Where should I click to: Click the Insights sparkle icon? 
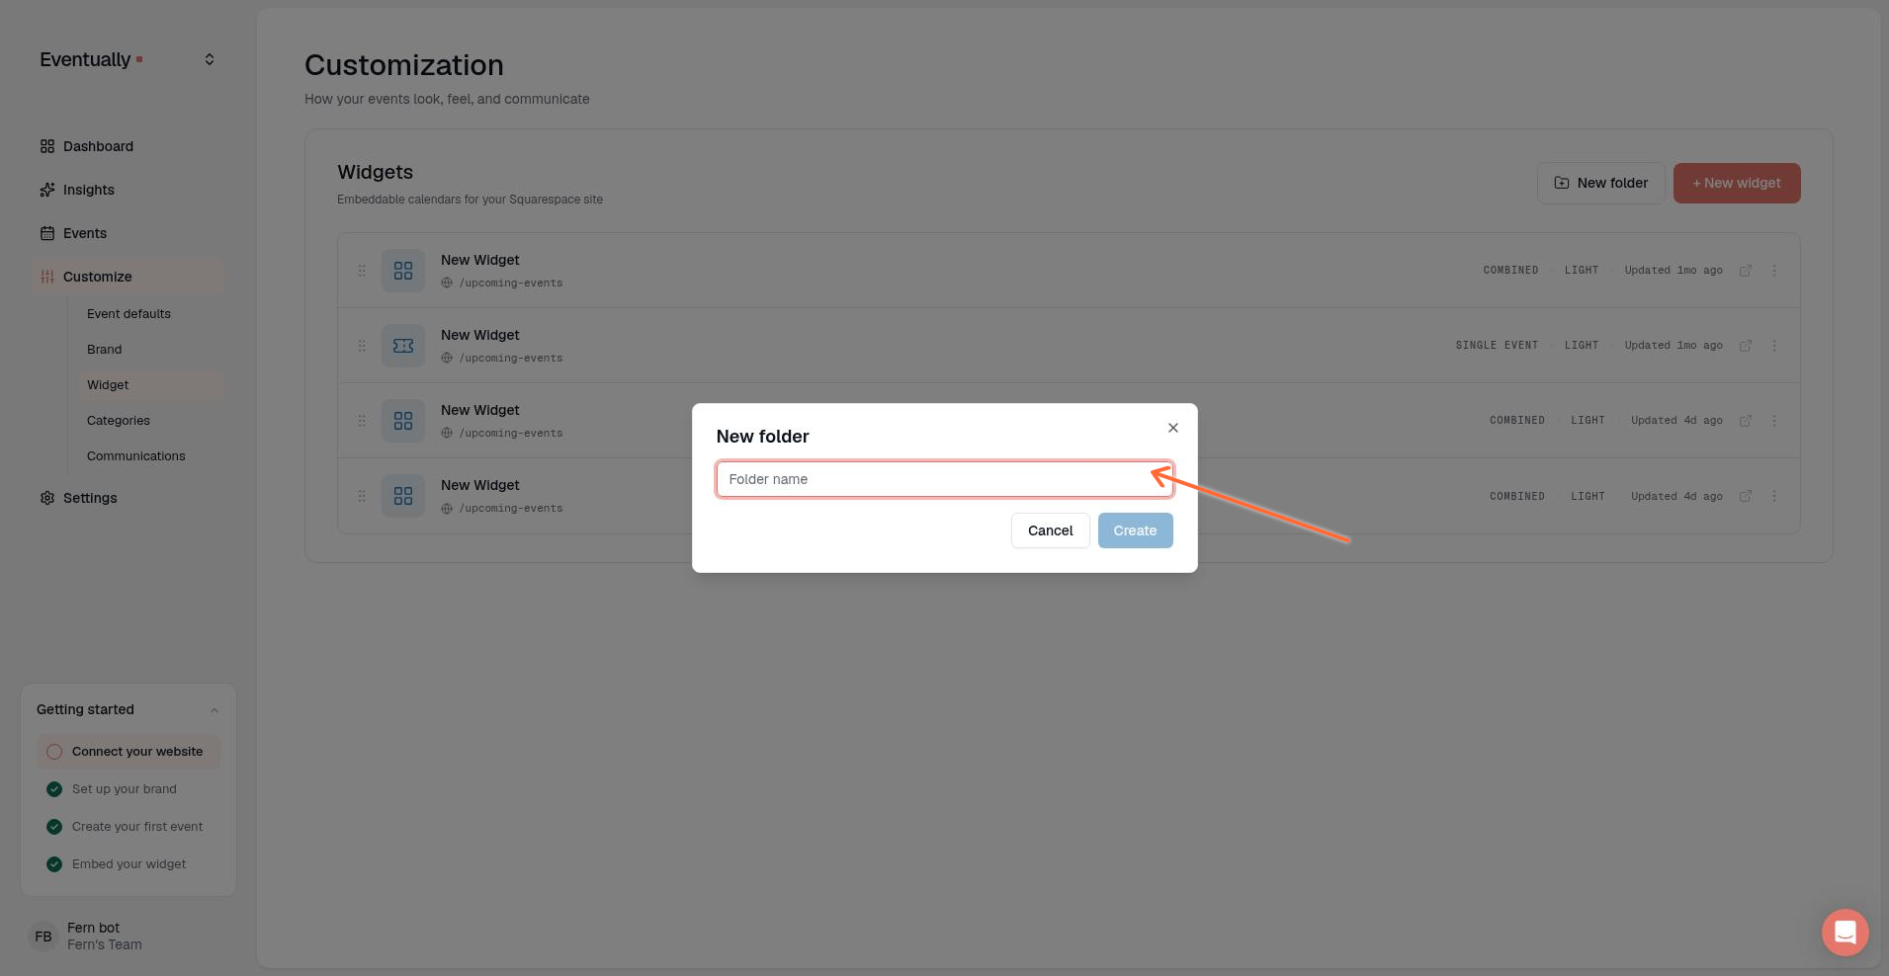[x=47, y=190]
